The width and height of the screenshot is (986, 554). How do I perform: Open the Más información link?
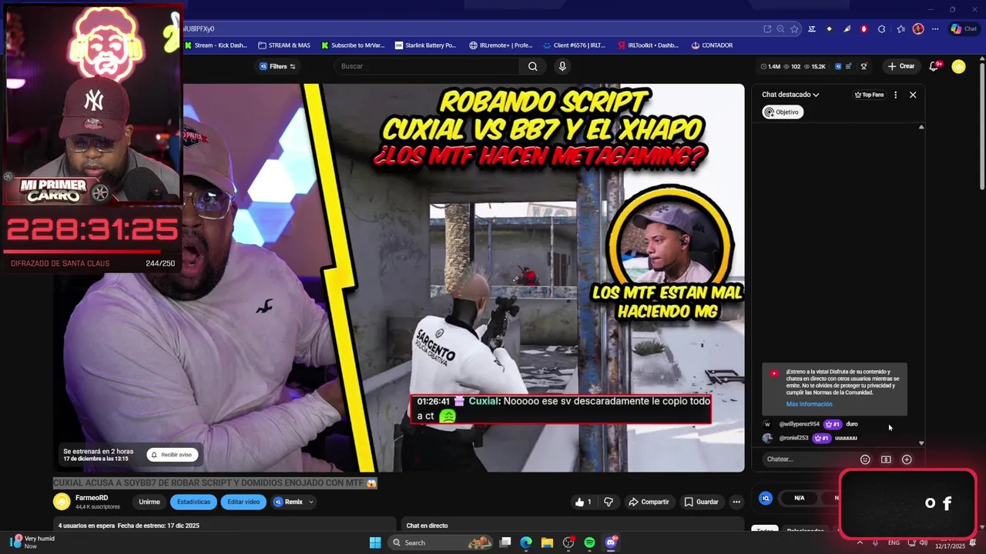click(809, 404)
